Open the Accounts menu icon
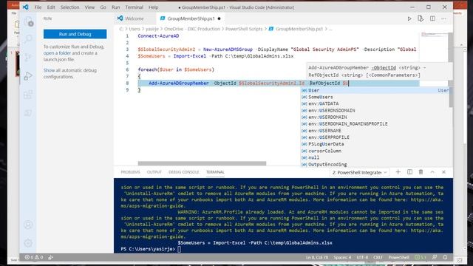Screen dimensions: 473x266 [x=28, y=225]
